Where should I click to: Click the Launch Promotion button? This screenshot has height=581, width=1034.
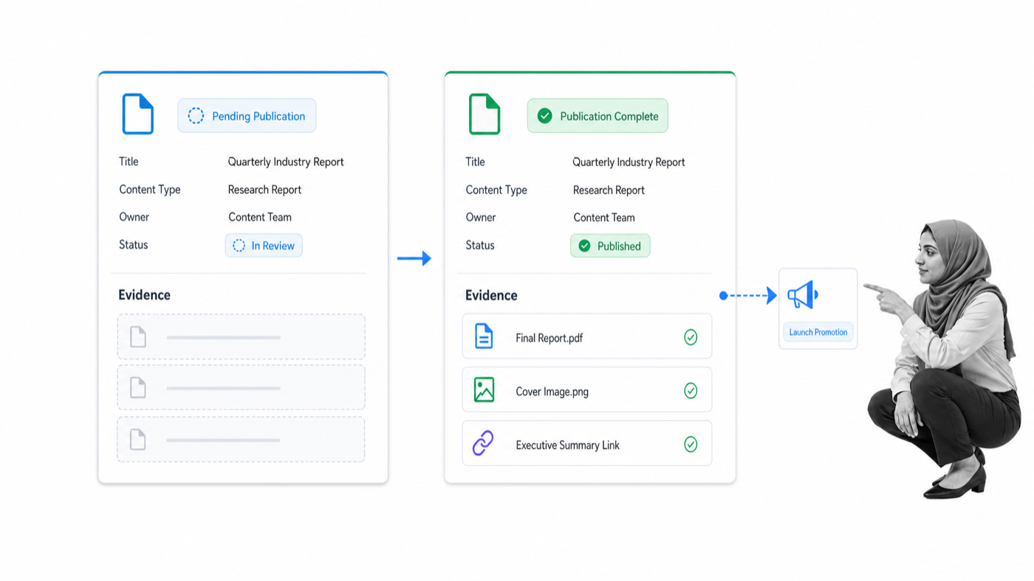818,332
